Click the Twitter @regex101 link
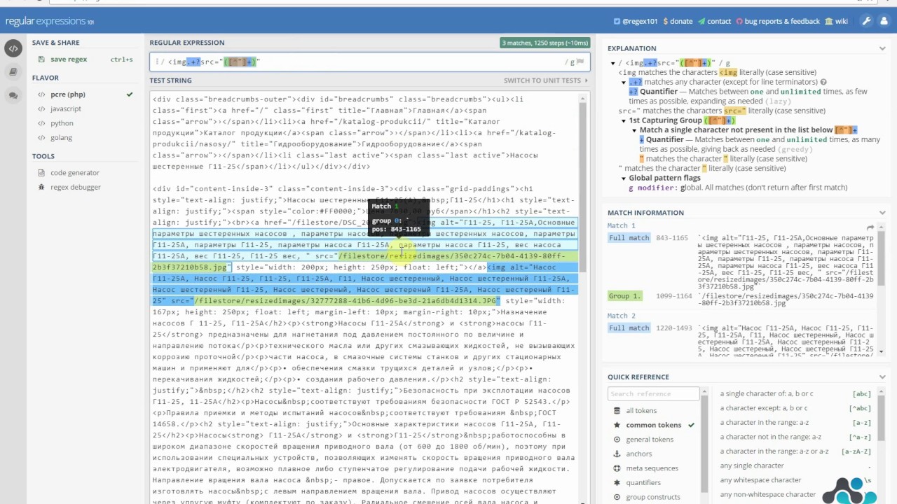This screenshot has width=897, height=504. [x=636, y=21]
